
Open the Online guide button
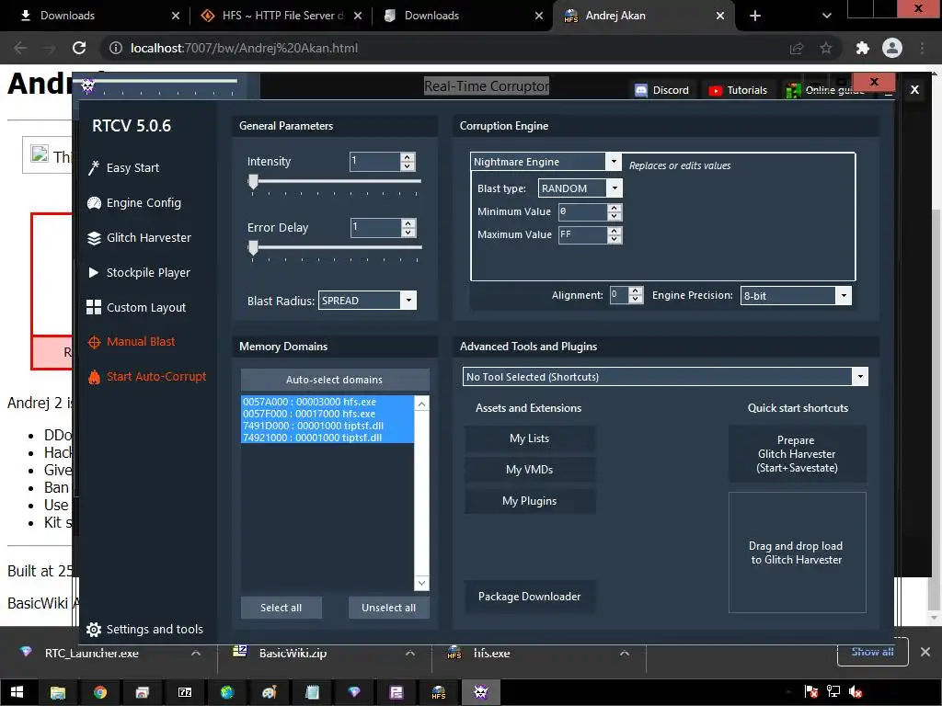tap(827, 90)
